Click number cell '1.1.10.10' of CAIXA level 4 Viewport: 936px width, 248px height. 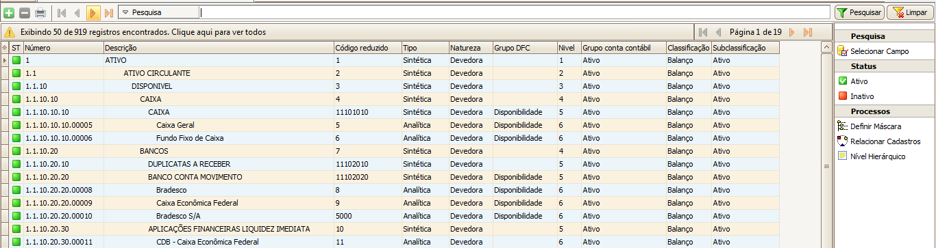(63, 99)
